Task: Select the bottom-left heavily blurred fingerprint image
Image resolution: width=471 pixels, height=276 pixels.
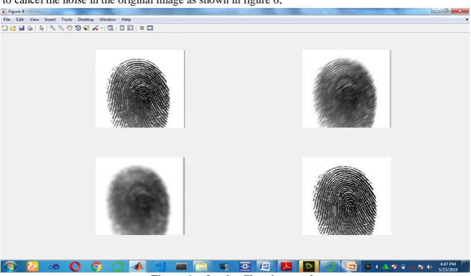Action: tap(140, 196)
